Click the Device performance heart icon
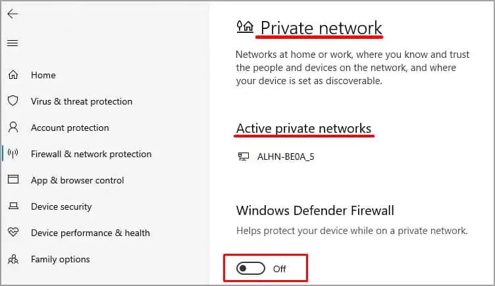This screenshot has width=495, height=286. coord(13,232)
